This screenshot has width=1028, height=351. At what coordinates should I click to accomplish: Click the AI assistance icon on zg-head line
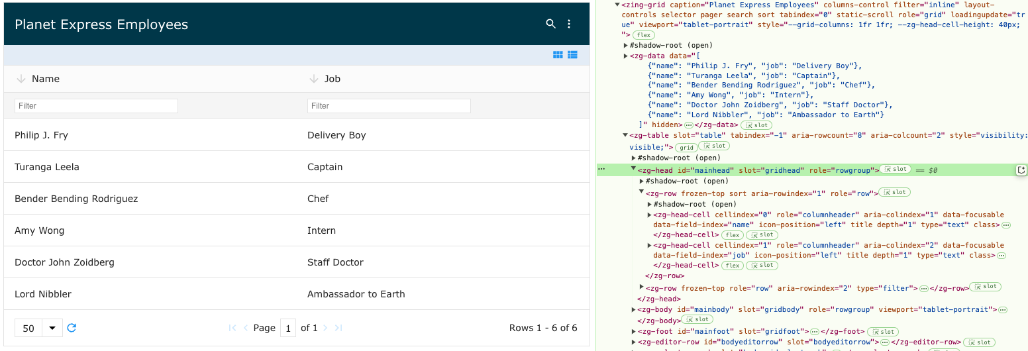point(1021,170)
